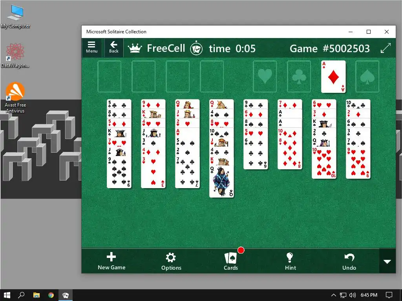Click the spades foundation slot

367,76
